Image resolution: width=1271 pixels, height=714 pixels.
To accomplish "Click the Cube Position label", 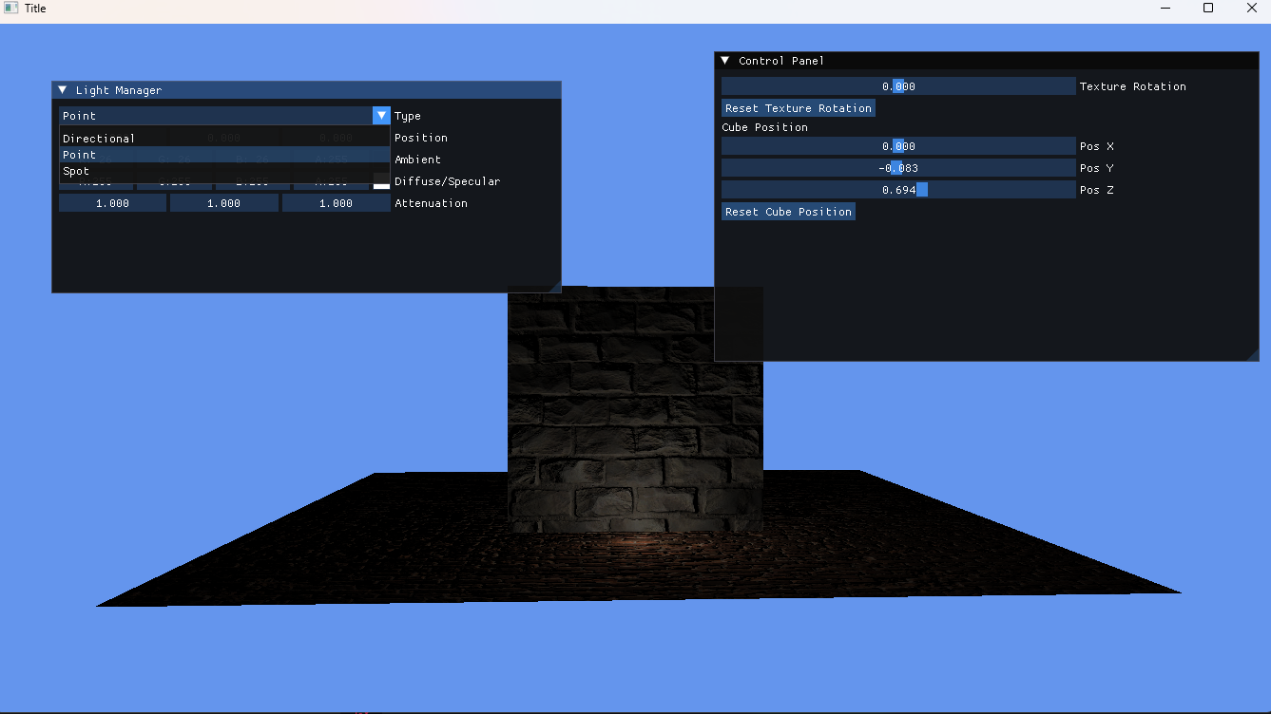I will [x=764, y=127].
